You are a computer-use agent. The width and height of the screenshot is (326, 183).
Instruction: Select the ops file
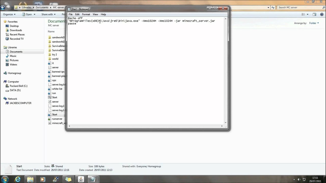[x=52, y=80]
